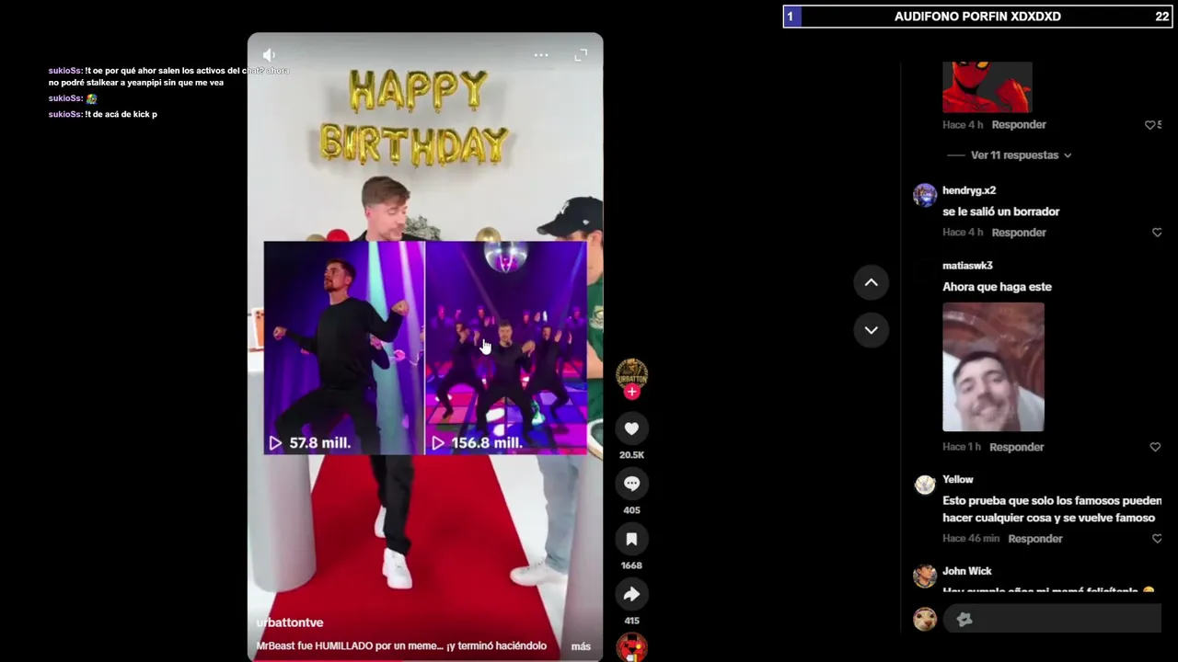
Task: Expand 'Ver 11 respuestas' replies
Action: click(x=1021, y=155)
